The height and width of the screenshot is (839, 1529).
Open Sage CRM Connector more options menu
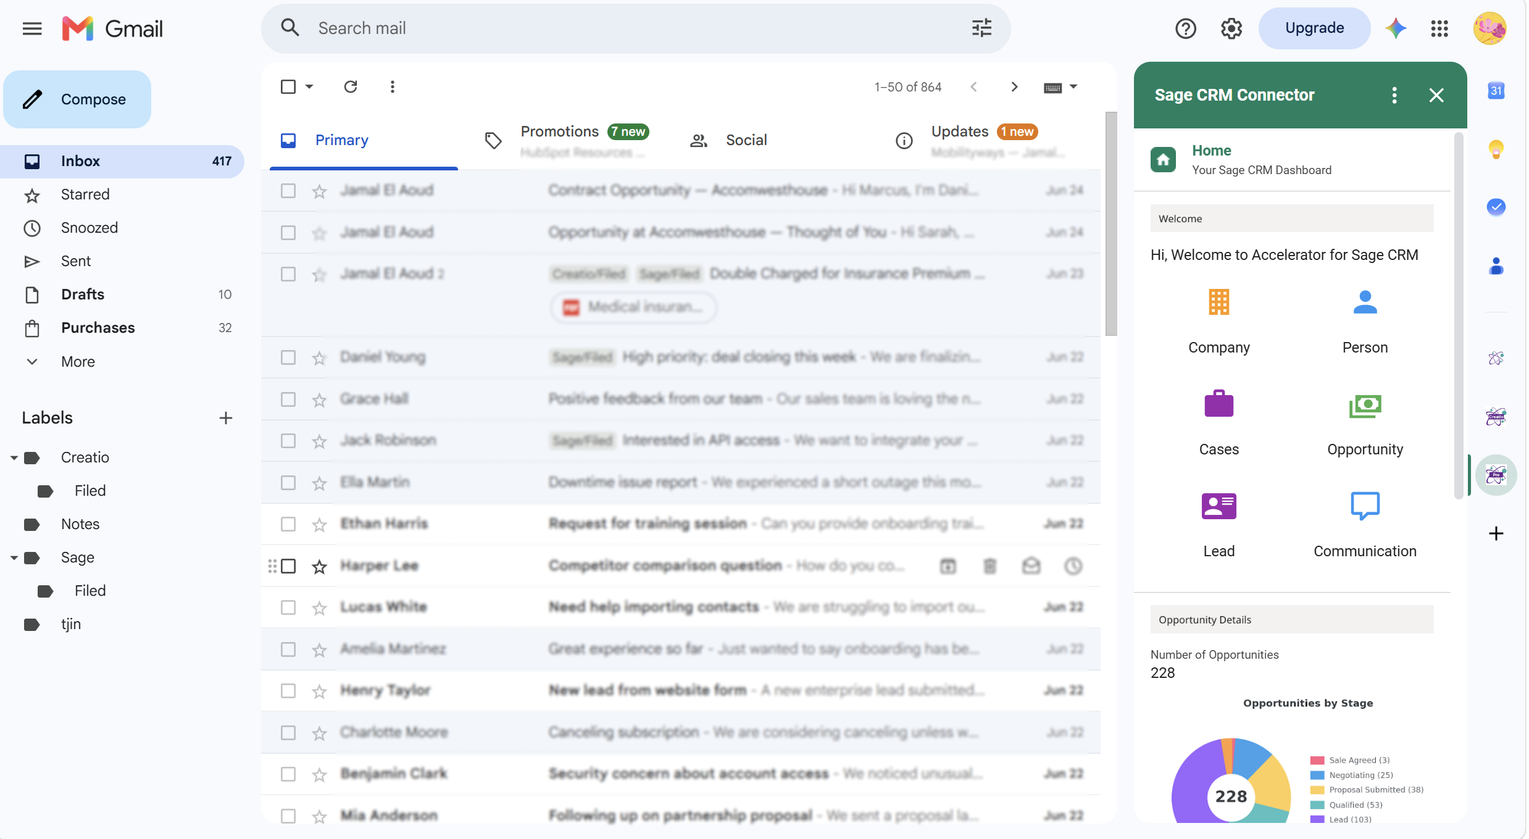pyautogui.click(x=1394, y=95)
